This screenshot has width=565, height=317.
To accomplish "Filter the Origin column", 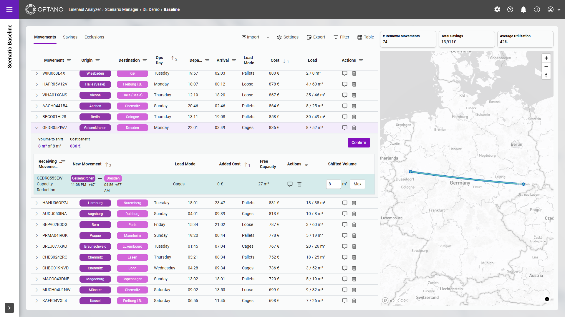I will 98,61.
